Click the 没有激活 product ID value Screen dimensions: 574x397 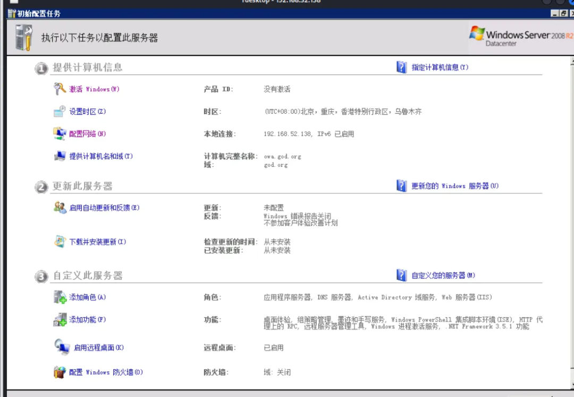click(277, 89)
